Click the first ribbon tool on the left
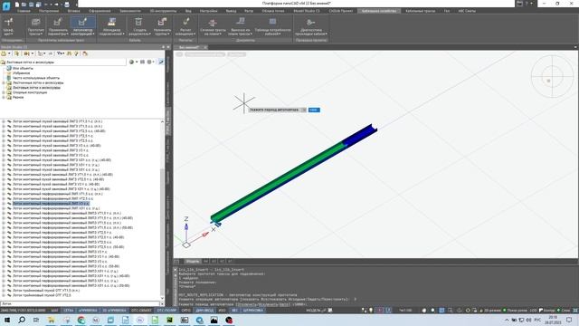The height and width of the screenshot is (326, 579). [x=8, y=26]
